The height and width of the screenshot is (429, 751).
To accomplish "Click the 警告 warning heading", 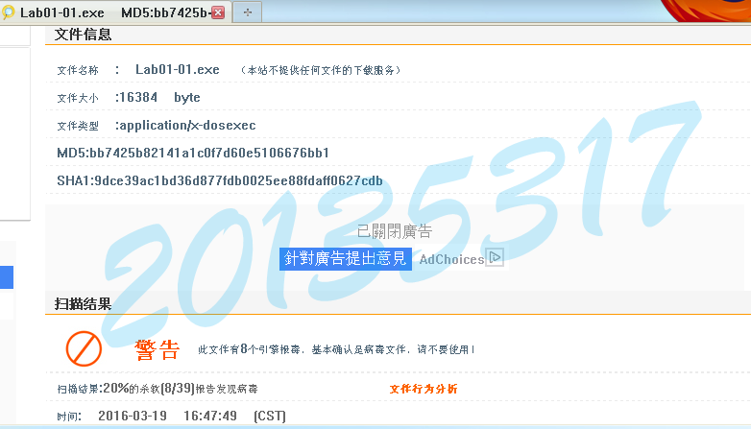I will (x=157, y=350).
